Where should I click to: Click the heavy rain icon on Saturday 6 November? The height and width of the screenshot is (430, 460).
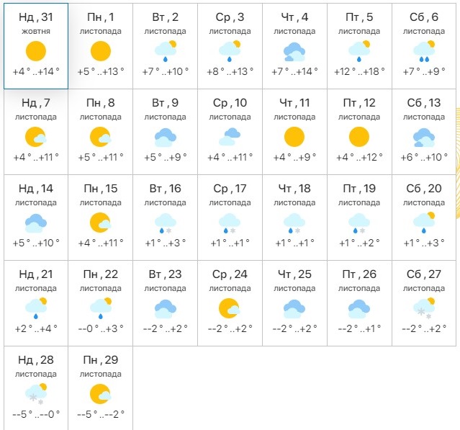424,51
